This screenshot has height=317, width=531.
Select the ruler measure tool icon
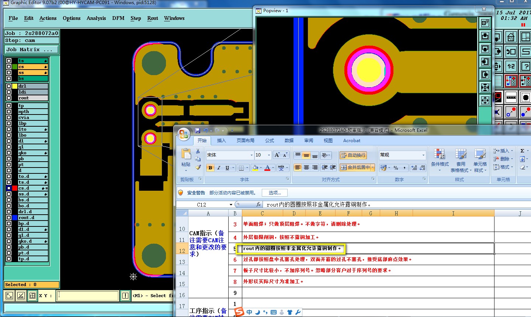tap(511, 98)
